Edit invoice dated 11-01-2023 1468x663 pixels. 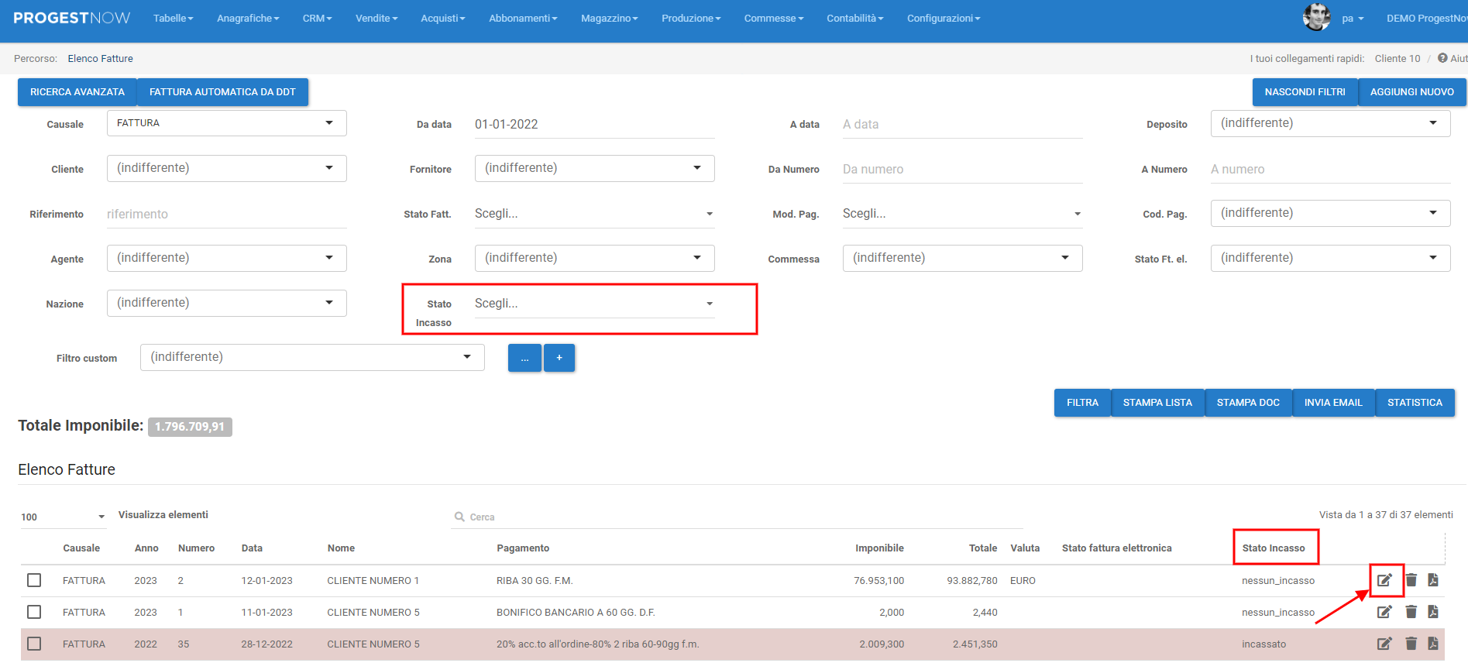1384,612
